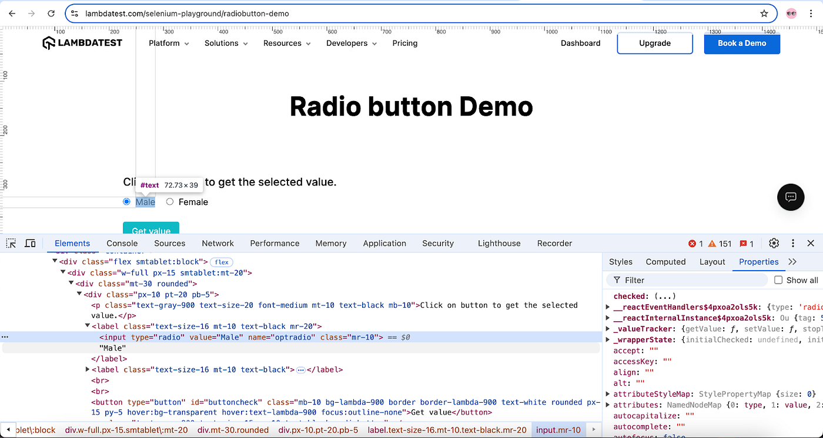Screen dimensions: 823x438
Task: Toggle the device toolbar icon
Action: tap(30, 243)
